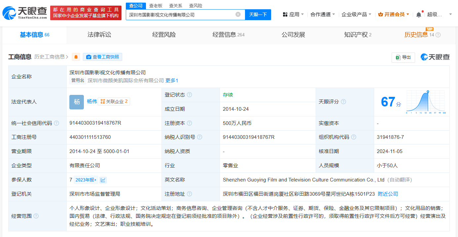Viewport: 458px width, 237px height.
Task: Click the question icon beside 统一社会信用代码
Action: pos(56,123)
